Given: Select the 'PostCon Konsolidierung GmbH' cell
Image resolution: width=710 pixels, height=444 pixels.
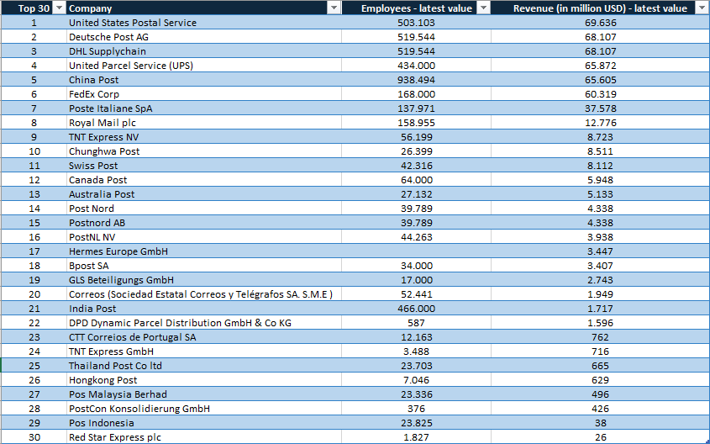Looking at the screenshot, I should pos(204,408).
